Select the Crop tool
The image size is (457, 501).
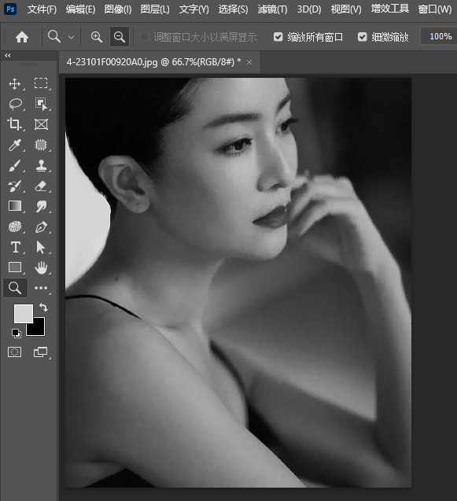click(x=15, y=124)
